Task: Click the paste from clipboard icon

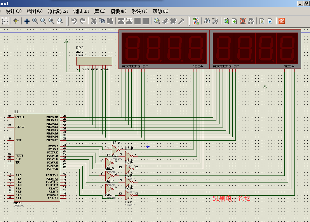Action: pos(110,21)
